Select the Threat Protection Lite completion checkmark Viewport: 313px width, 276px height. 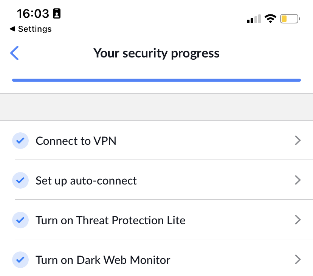point(20,220)
